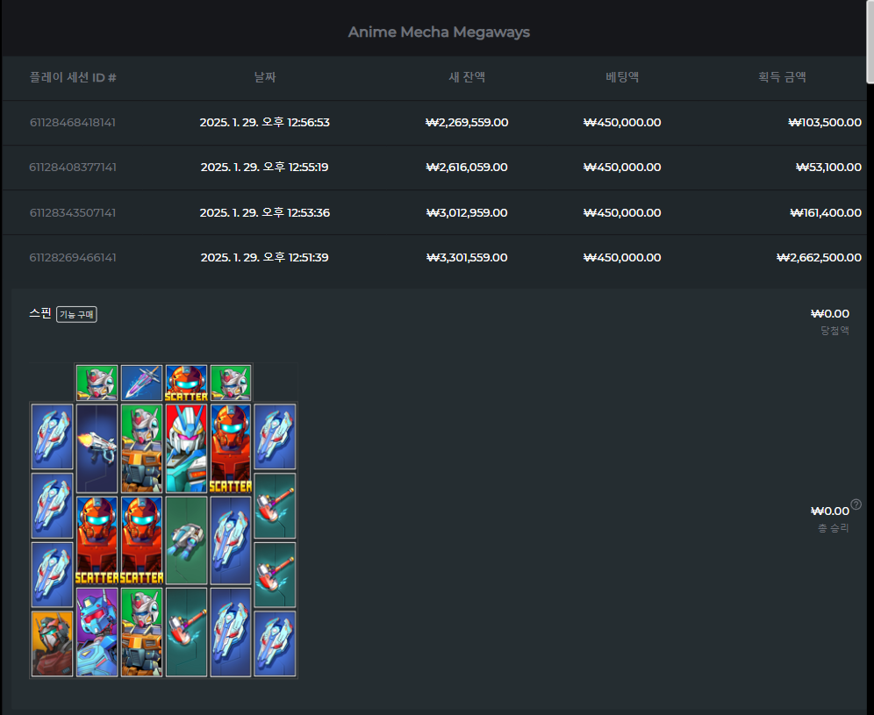Click the balance ₩2,616,059.00
This screenshot has width=874, height=715.
467,168
